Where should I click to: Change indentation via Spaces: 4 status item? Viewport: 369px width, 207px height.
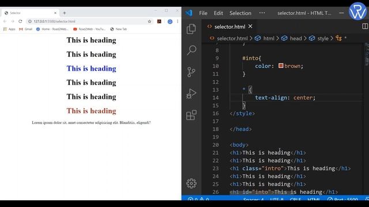click(254, 199)
